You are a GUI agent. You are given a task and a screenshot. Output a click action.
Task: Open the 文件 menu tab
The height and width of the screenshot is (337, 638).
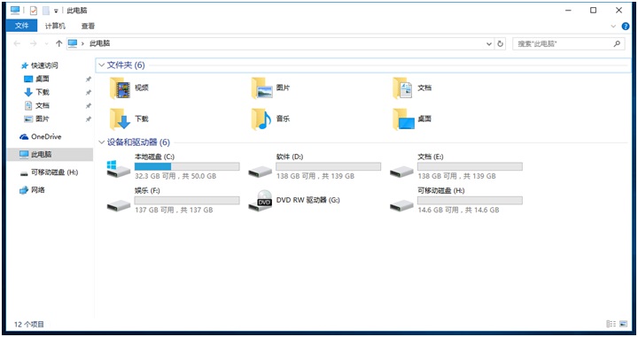21,26
